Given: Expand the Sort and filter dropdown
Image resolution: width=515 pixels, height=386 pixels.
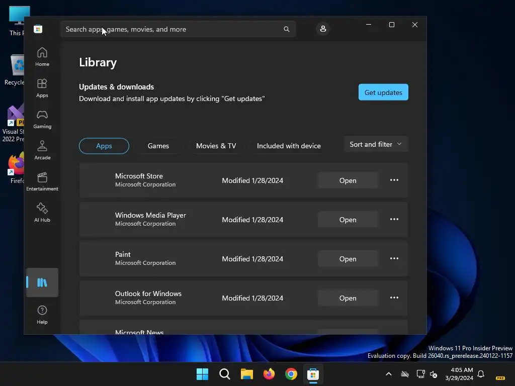Looking at the screenshot, I should 376,144.
